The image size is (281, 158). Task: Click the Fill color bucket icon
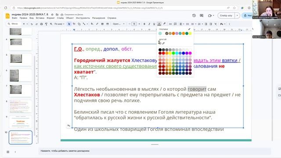92,24
